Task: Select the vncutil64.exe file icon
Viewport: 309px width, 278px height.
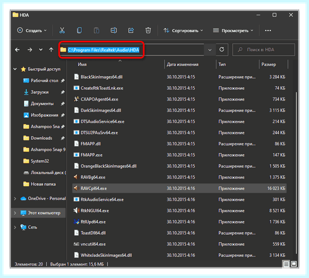Action: pyautogui.click(x=76, y=244)
